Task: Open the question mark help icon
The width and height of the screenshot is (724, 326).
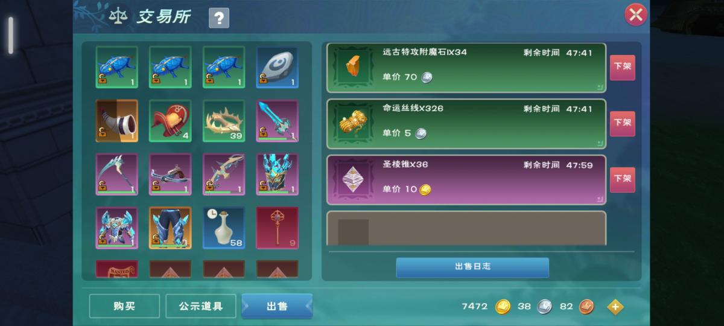Action: (218, 18)
